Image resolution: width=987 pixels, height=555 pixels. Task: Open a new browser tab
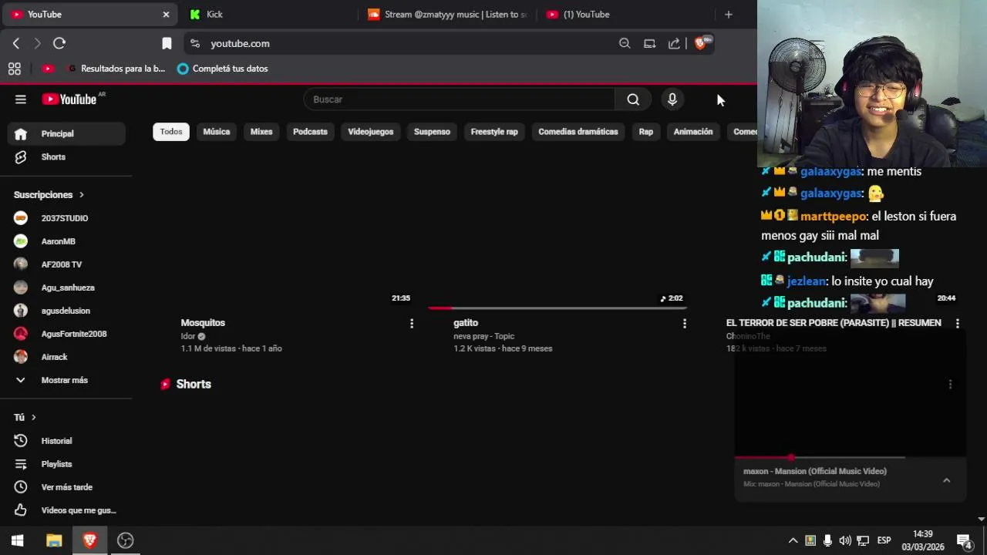pyautogui.click(x=728, y=15)
